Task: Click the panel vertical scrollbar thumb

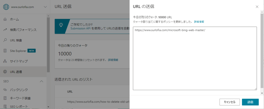Action: (x=262, y=51)
